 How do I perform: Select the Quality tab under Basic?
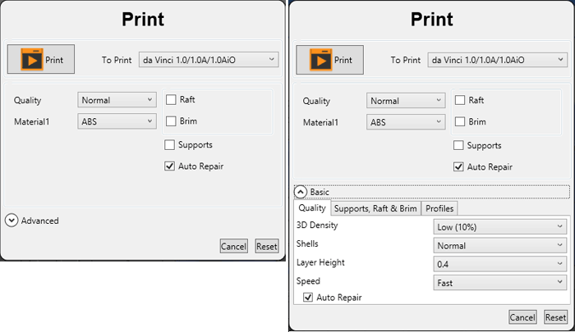pyautogui.click(x=312, y=208)
